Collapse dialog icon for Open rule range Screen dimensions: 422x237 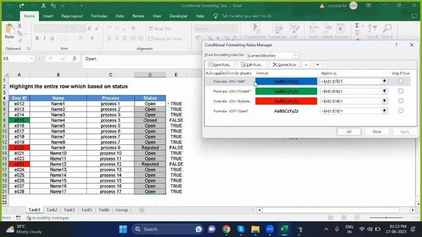coord(384,111)
